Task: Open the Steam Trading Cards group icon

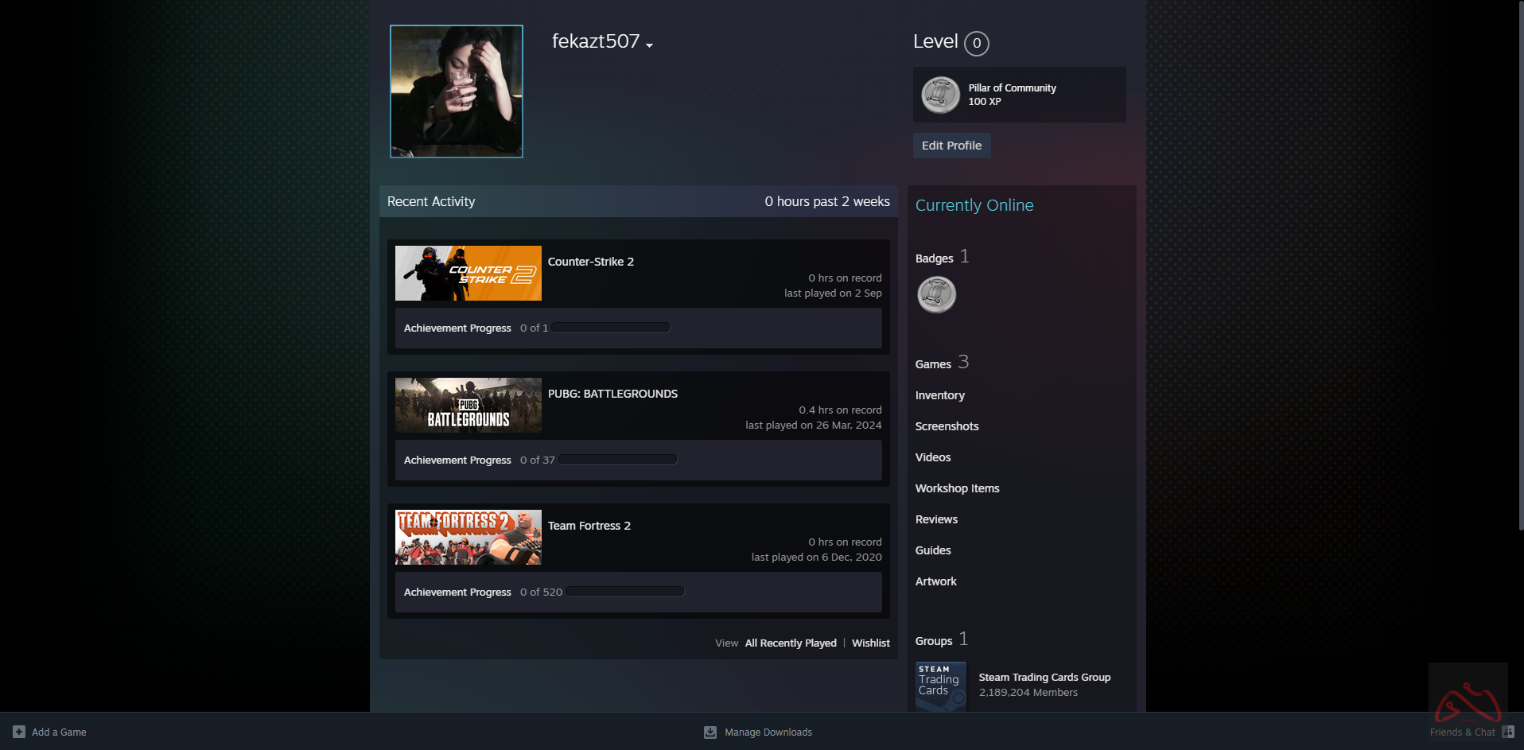Action: 940,686
